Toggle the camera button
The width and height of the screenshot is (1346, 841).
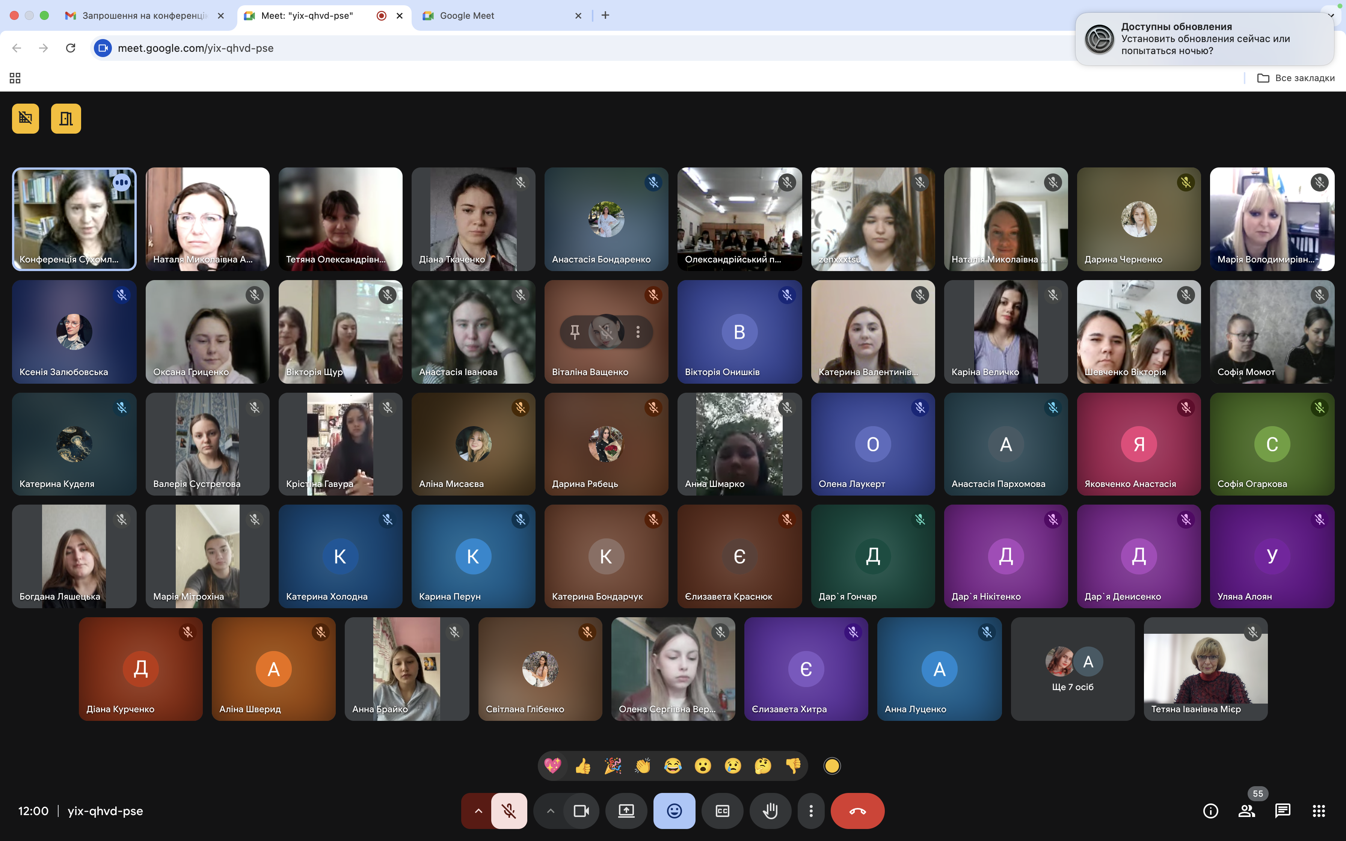click(581, 811)
